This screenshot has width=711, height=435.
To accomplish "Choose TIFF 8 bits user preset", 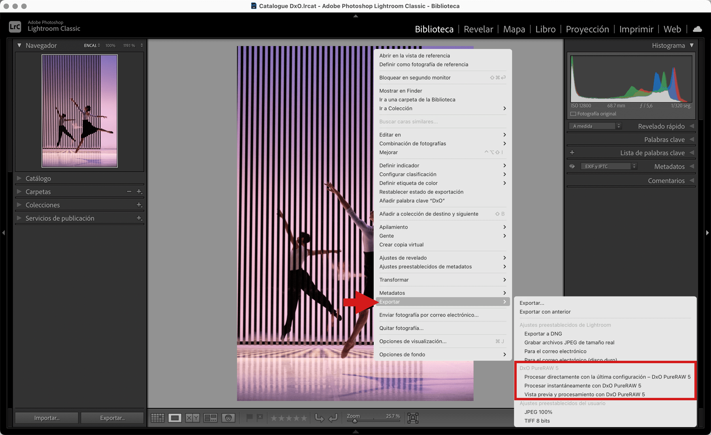I will [605, 420].
